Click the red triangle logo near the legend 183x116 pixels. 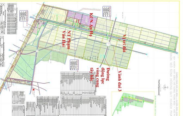(x=33, y=90)
